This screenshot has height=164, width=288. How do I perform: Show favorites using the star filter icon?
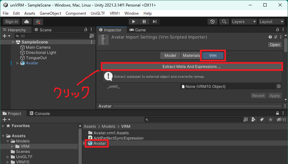[x=270, y=120]
